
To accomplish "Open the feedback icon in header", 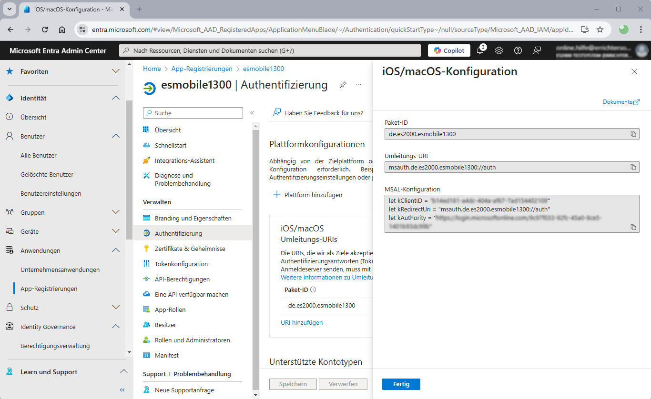I will click(537, 50).
